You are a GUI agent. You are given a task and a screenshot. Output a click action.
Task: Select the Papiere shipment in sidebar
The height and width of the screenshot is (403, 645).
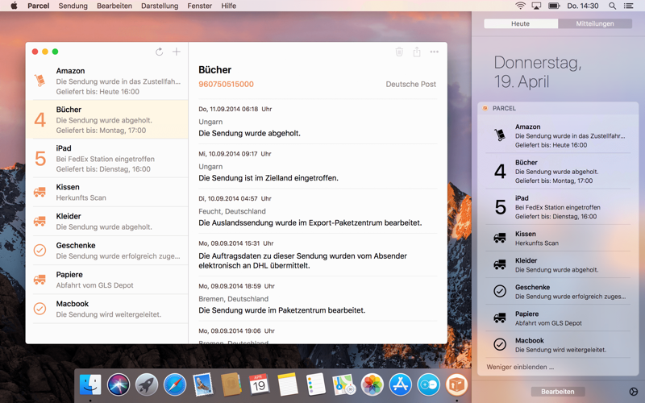click(107, 280)
